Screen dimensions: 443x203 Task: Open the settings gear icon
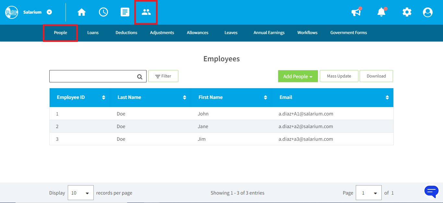(x=407, y=12)
